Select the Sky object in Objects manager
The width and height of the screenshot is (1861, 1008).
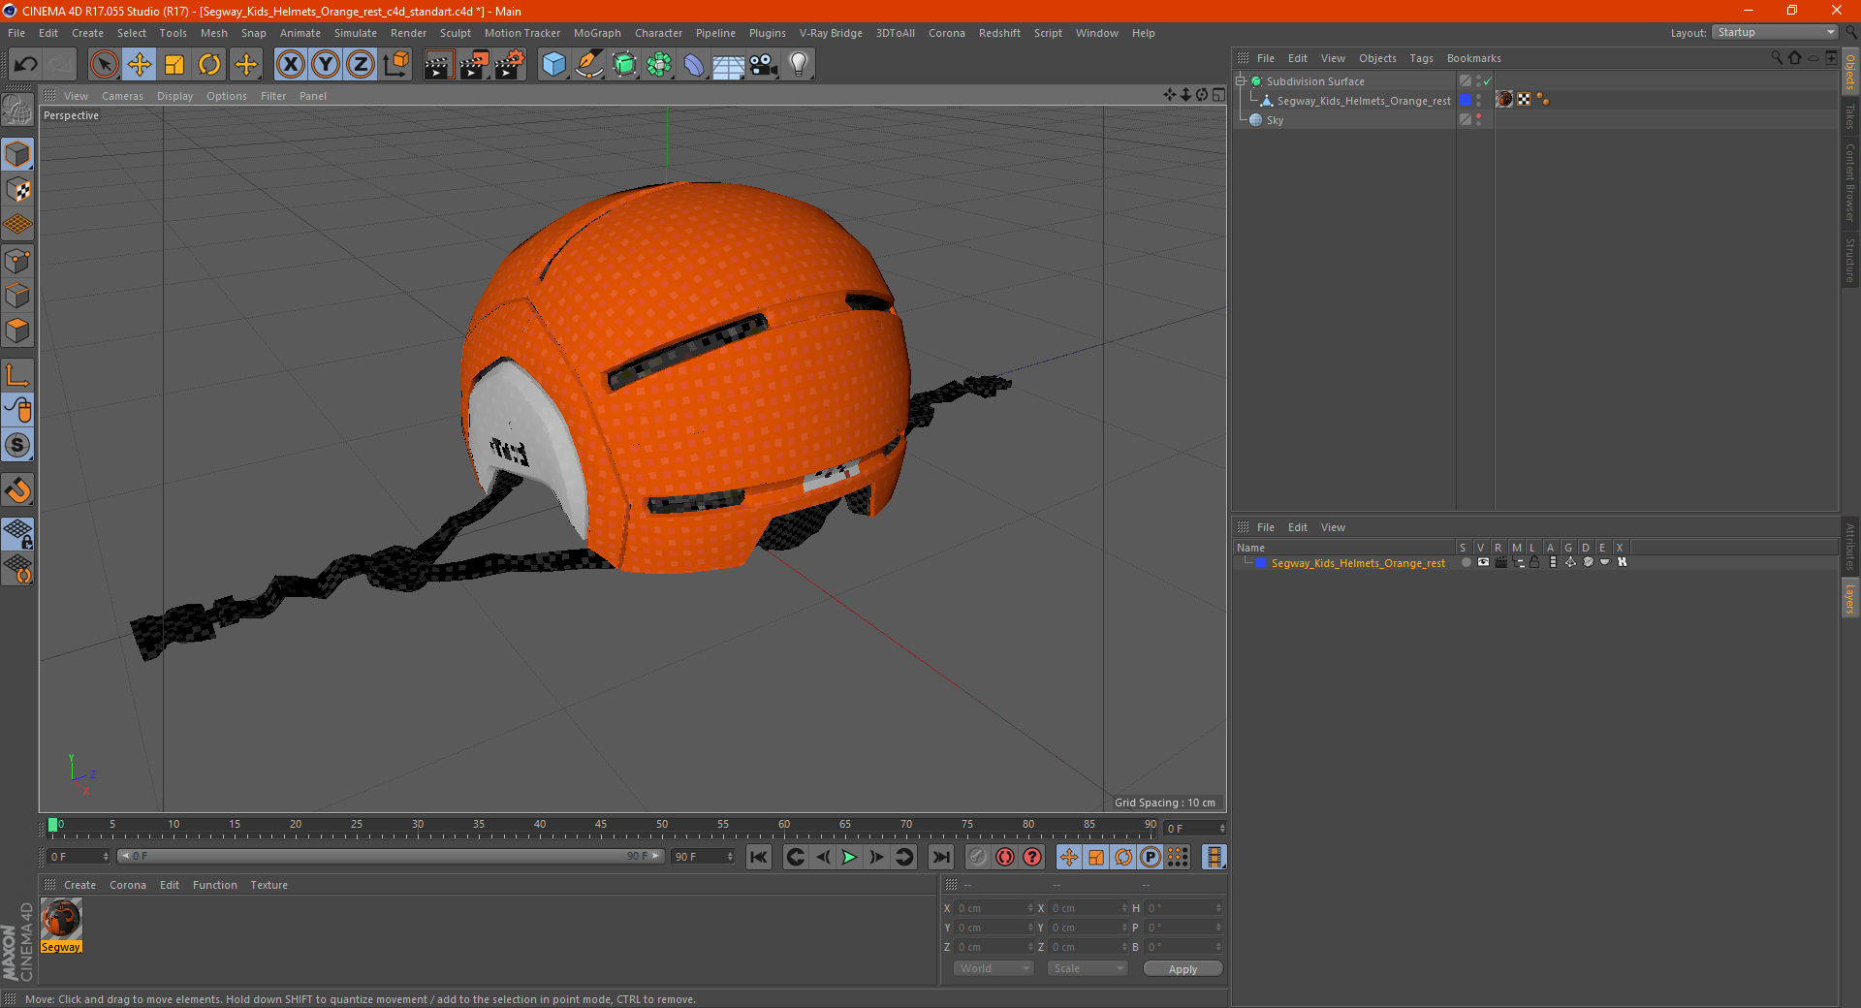coord(1275,120)
